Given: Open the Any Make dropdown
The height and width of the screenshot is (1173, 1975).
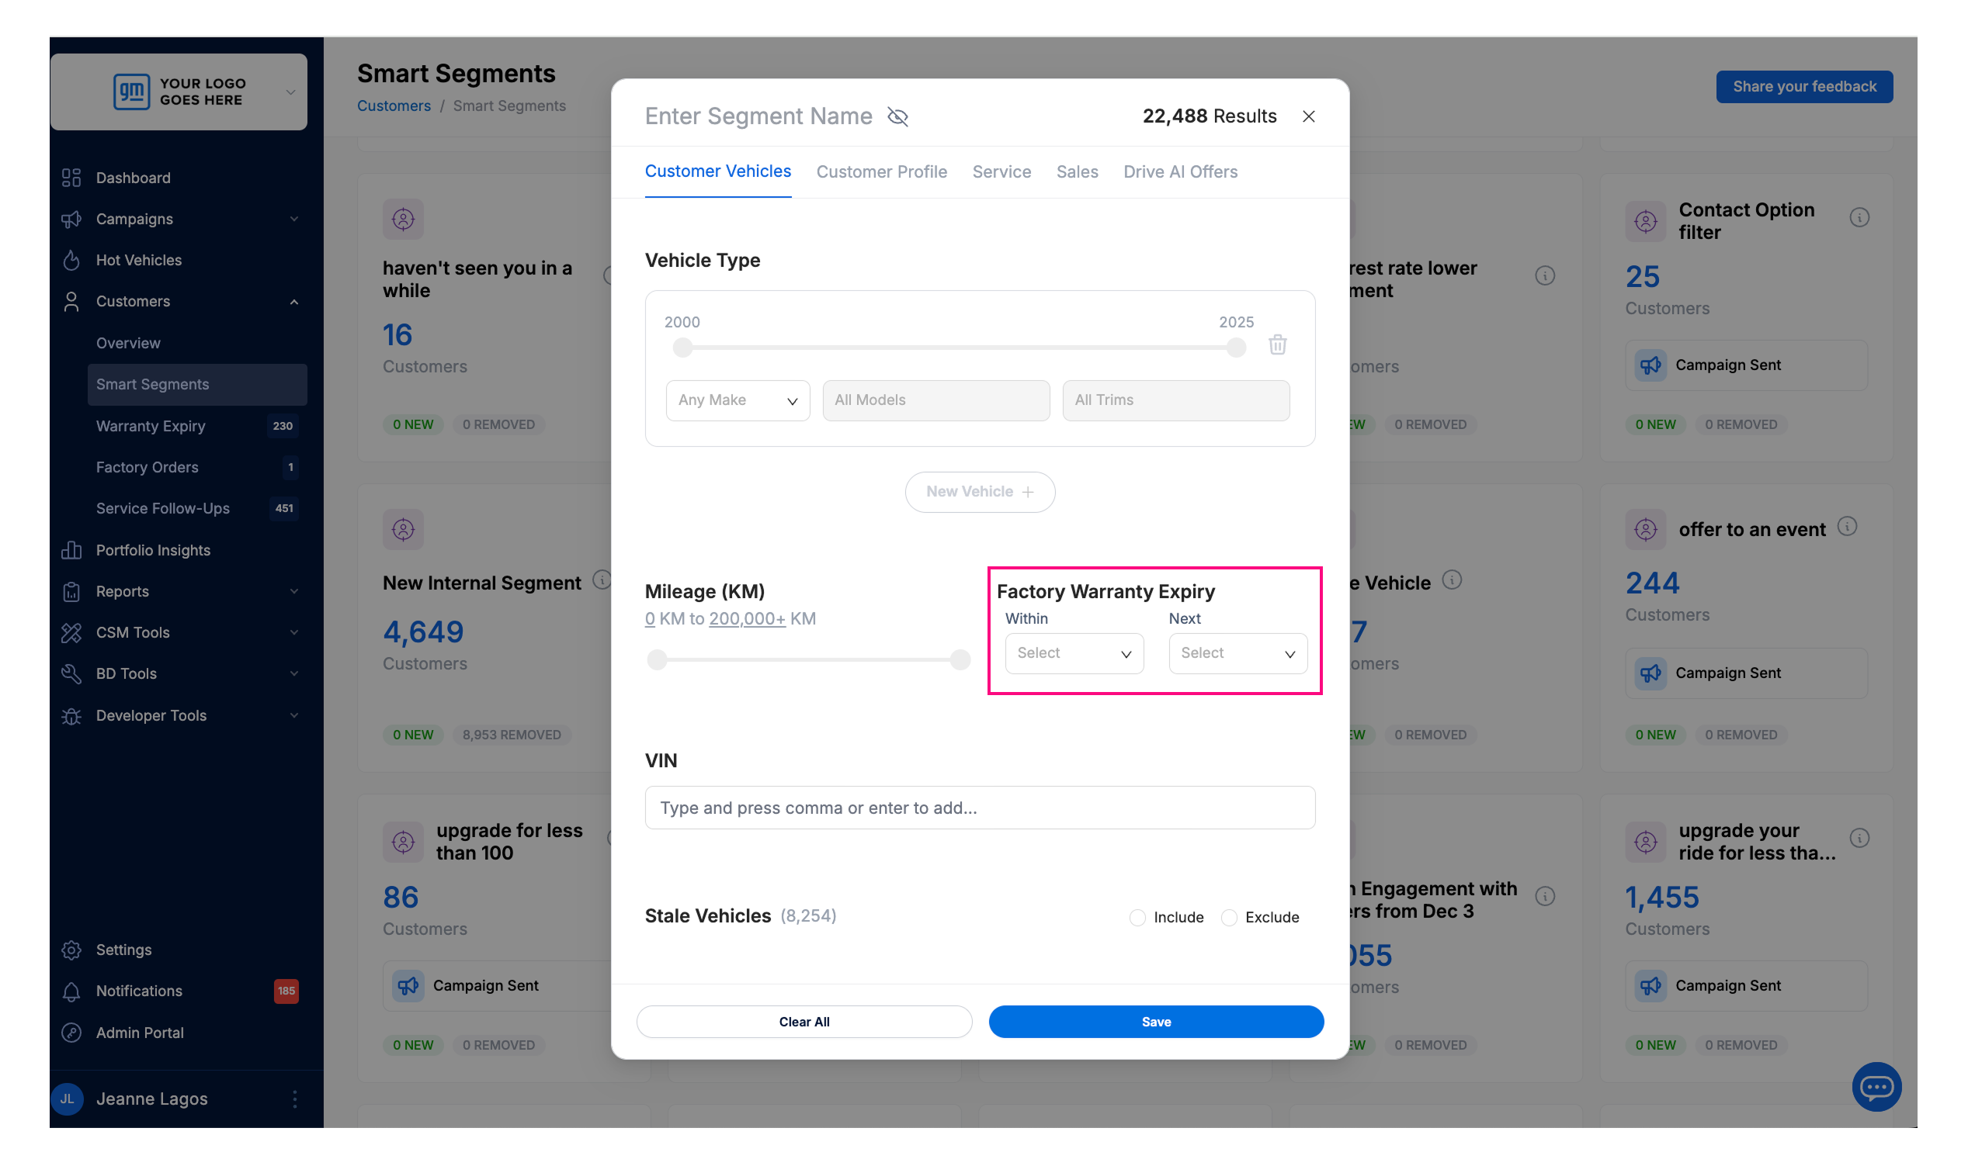Looking at the screenshot, I should pyautogui.click(x=738, y=400).
